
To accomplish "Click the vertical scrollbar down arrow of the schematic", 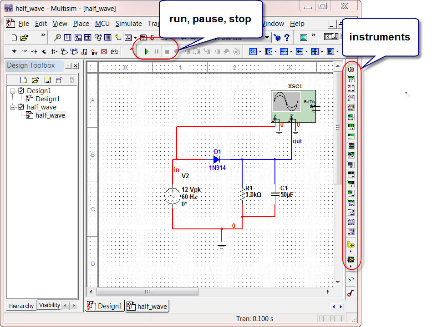I will 338,282.
